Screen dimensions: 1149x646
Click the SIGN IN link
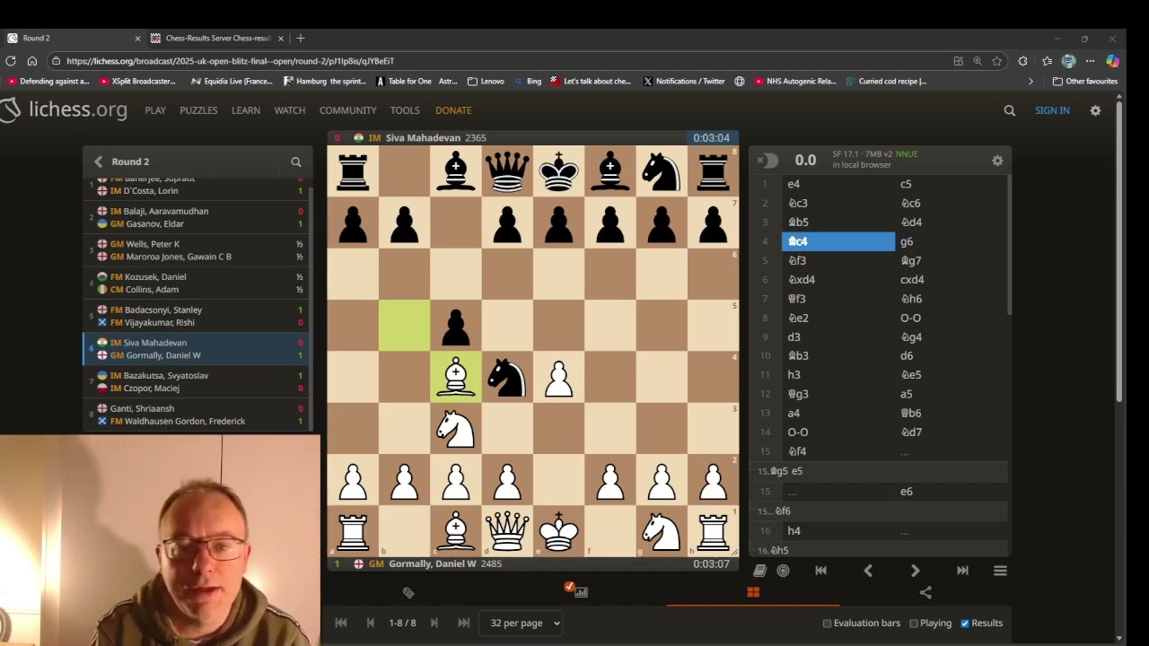click(x=1052, y=110)
